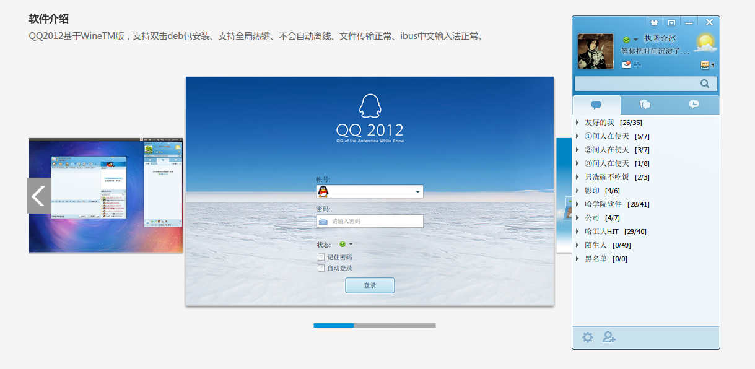Open the account history dropdown arrow

pyautogui.click(x=418, y=192)
